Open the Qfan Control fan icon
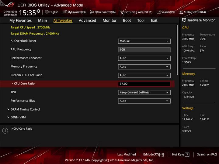The height and width of the screenshot is (164, 219). pos(92,12)
